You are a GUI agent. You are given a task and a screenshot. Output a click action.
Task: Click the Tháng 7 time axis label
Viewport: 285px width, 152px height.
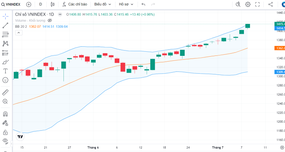coord(218,147)
